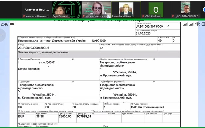Screen dimensions: 205x128
Task: Select the Oleh Abalmaz green avatar tile
Action: [x=156, y=10]
